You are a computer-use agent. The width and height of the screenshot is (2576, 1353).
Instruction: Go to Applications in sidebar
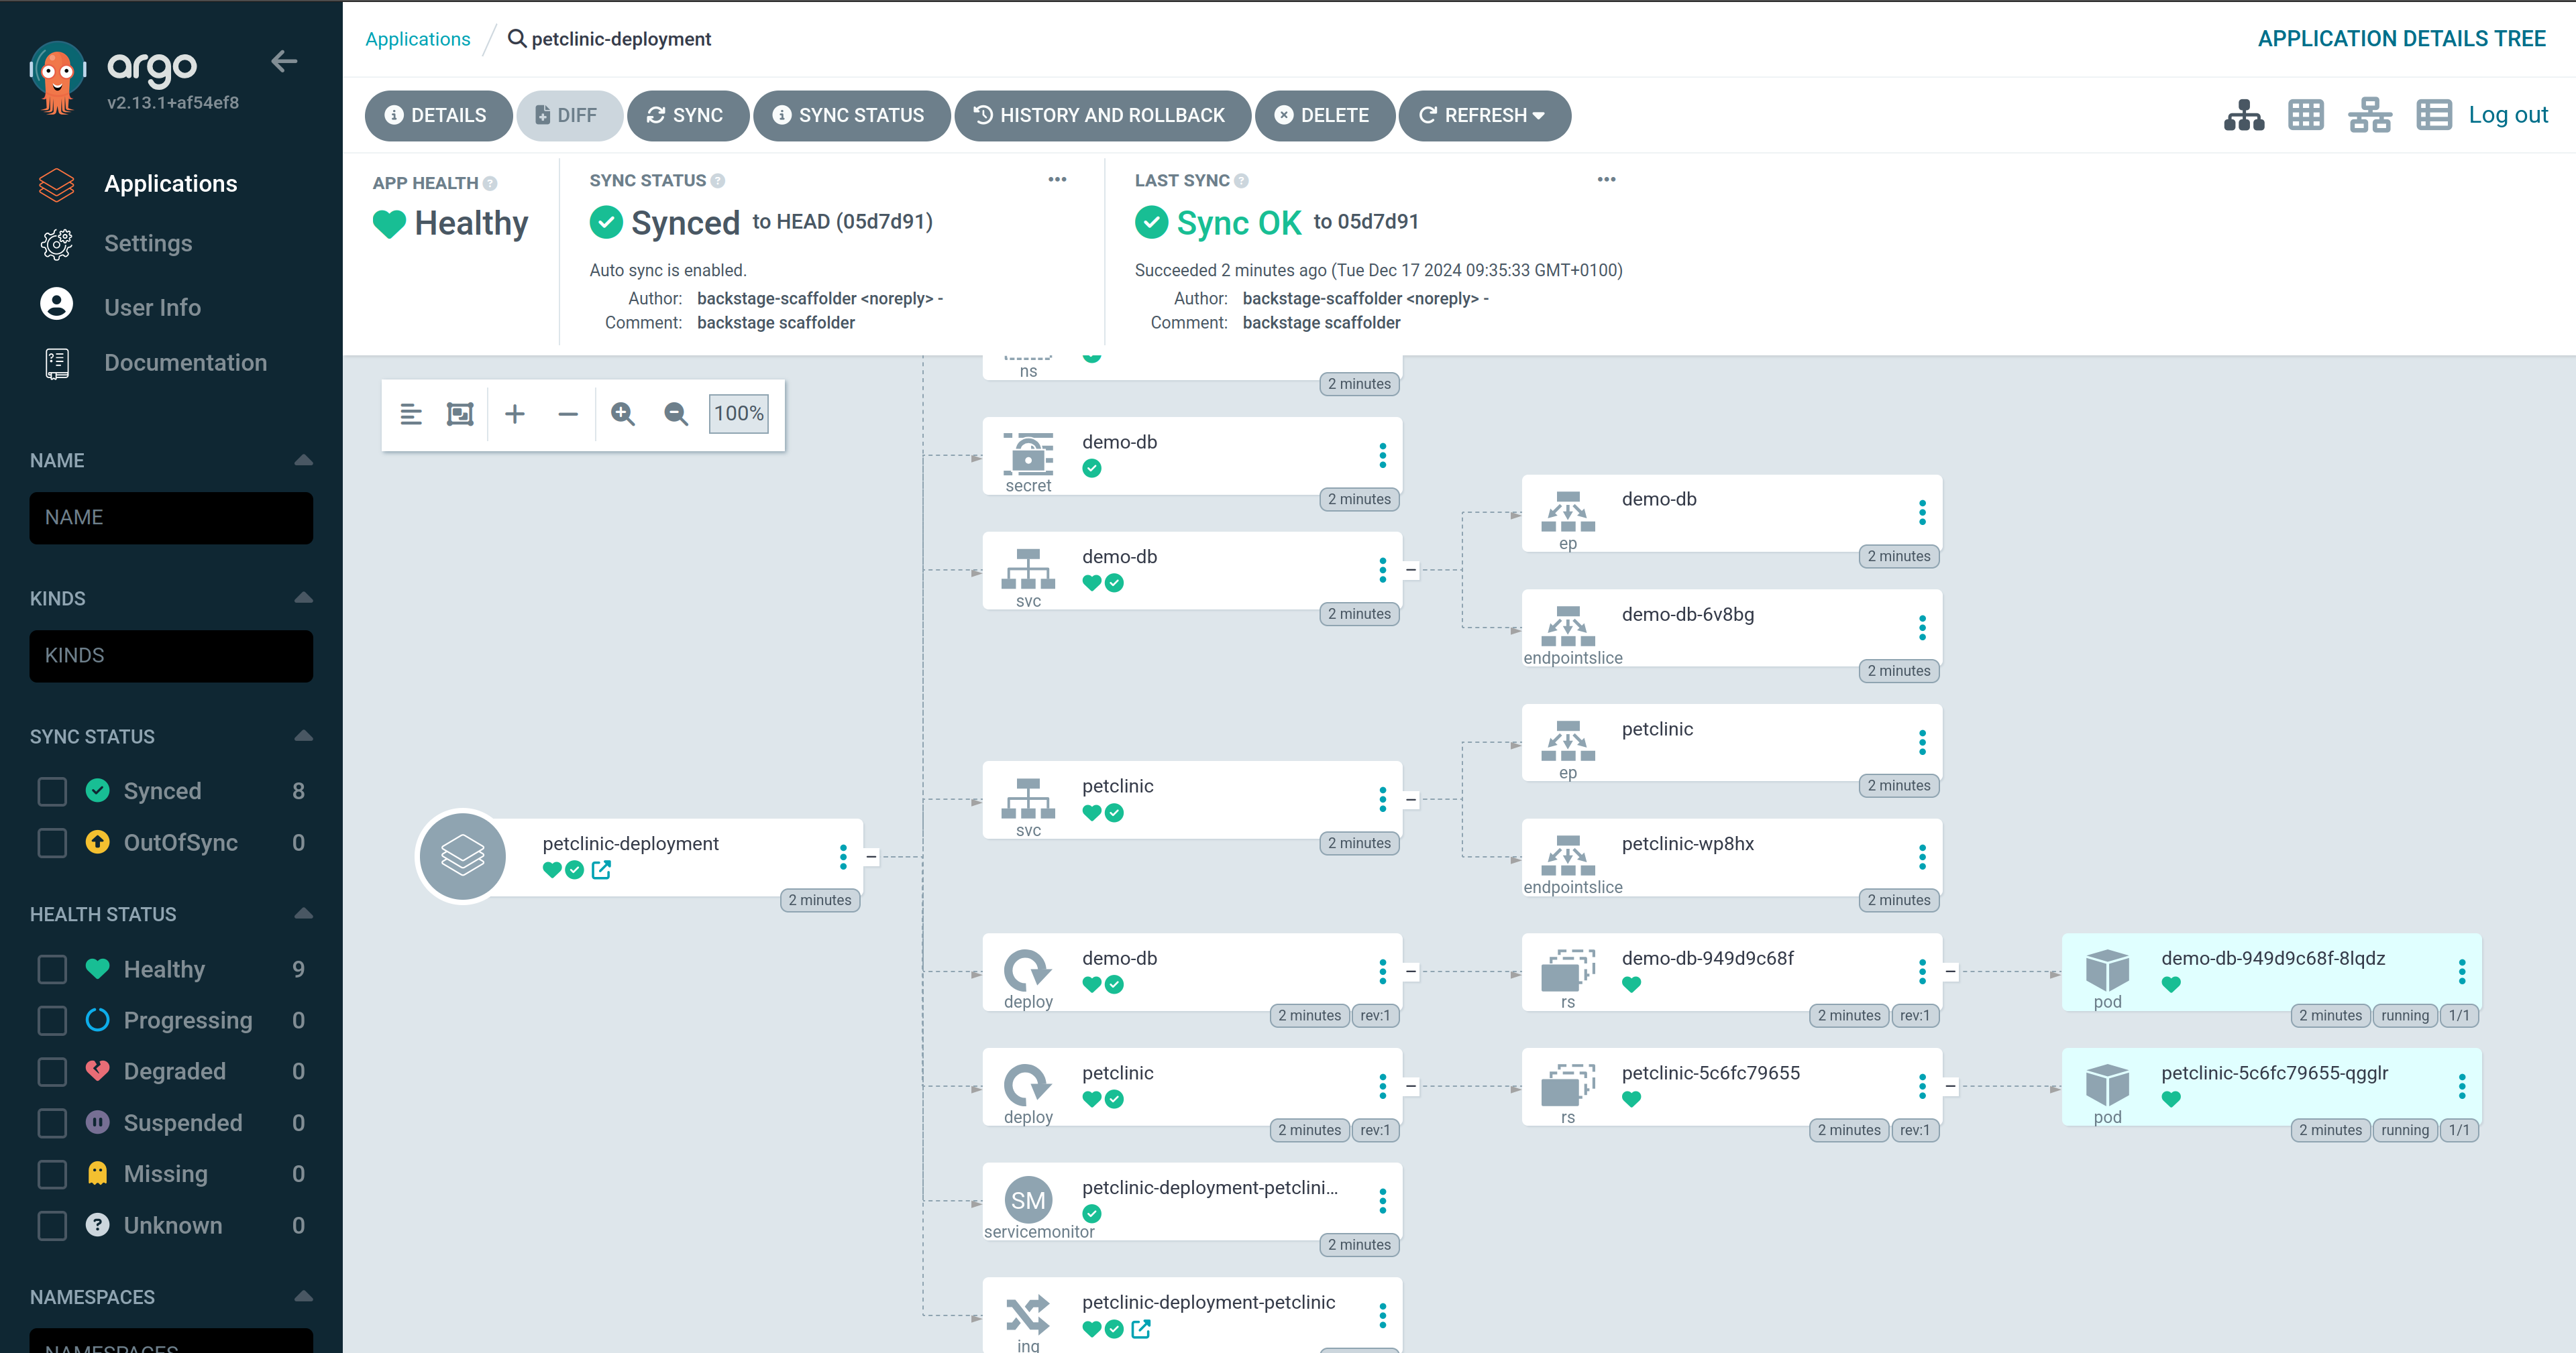point(171,184)
